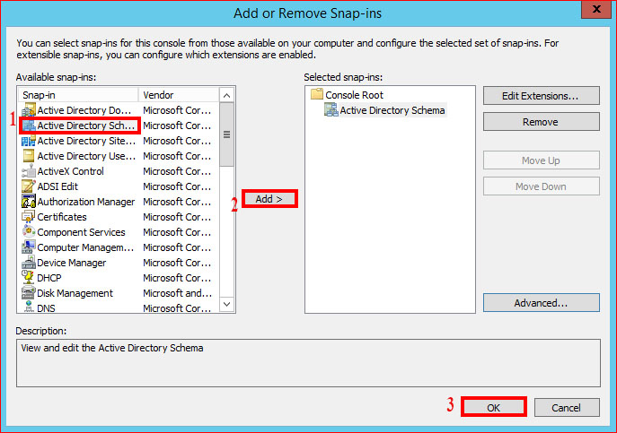Click the Console Root tree node label
The height and width of the screenshot is (433, 617).
[354, 95]
